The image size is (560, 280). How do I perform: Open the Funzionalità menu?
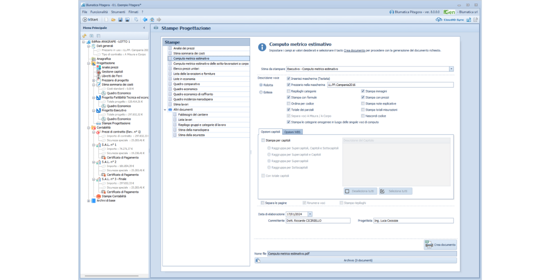pyautogui.click(x=99, y=12)
